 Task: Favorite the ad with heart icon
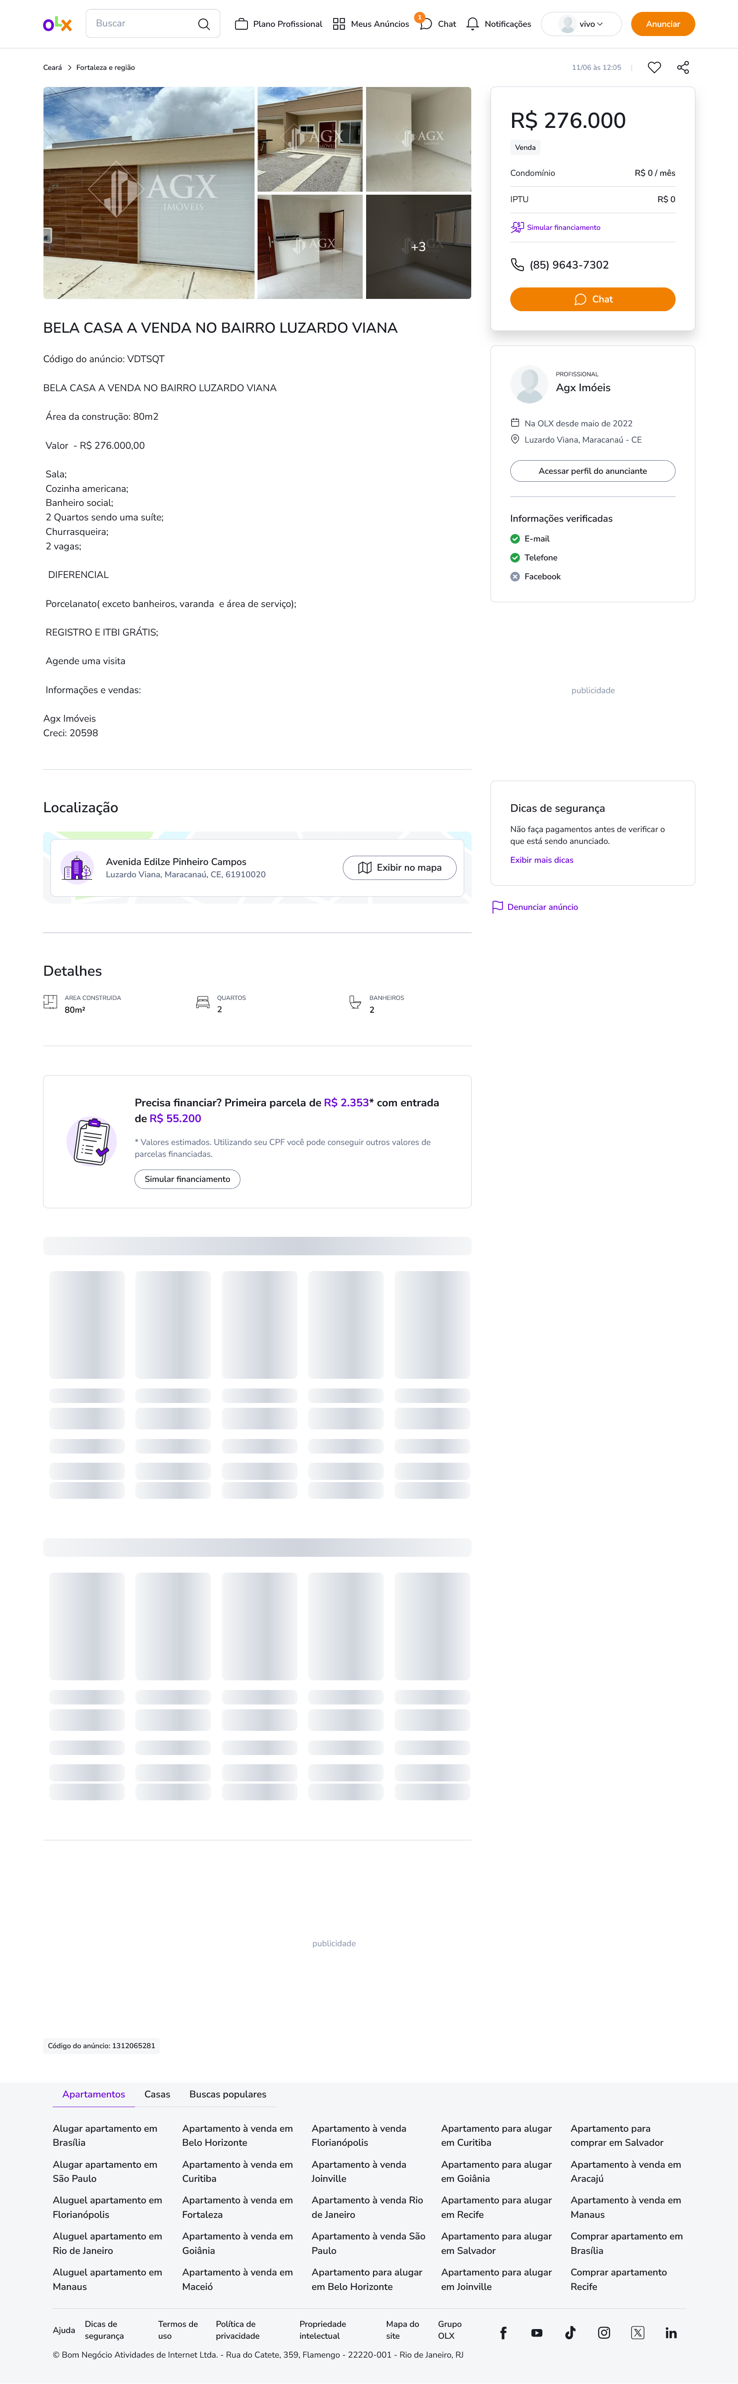pyautogui.click(x=654, y=68)
